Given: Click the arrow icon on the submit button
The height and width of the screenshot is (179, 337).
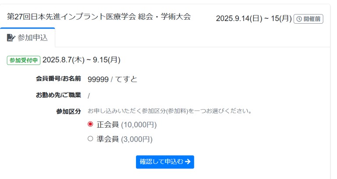Looking at the screenshot, I should 188,162.
